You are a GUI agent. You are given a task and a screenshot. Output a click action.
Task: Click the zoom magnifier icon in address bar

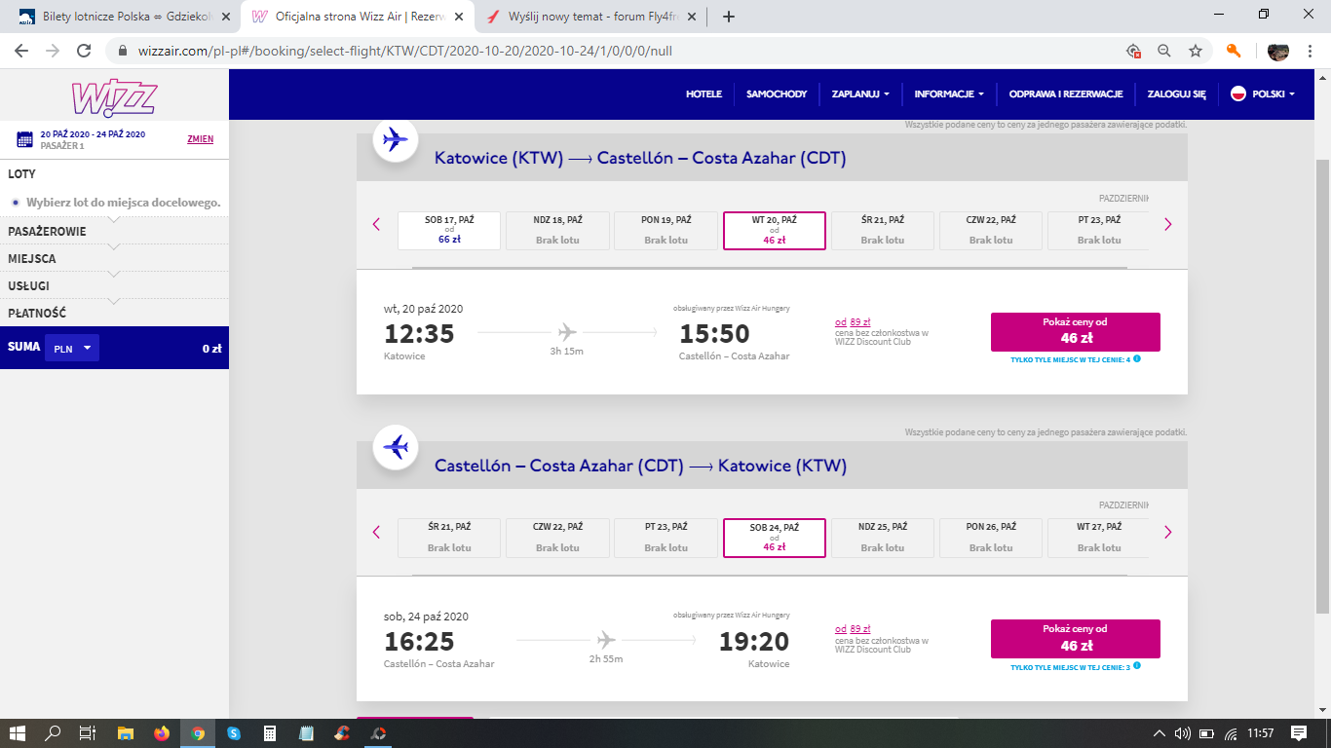[1163, 51]
